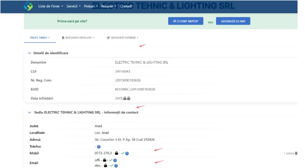Open the Liste de Firme menu

50,6
